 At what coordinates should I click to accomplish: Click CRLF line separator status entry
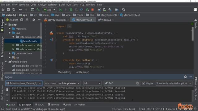pos(150,109)
